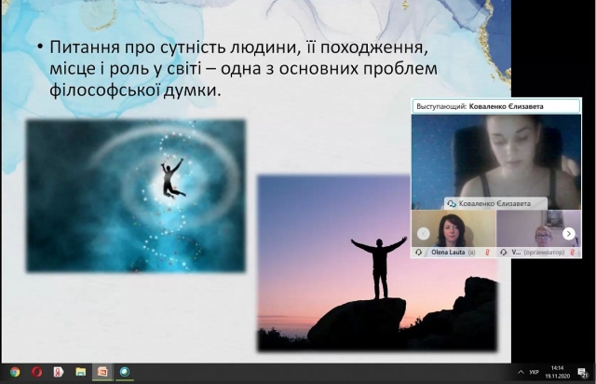Click headset icon next to Olena Lauta

click(x=419, y=252)
